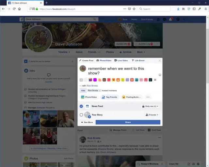This screenshot has width=209, height=167.
Task: Click Photo/Video button below the tags
Action: click(x=89, y=97)
